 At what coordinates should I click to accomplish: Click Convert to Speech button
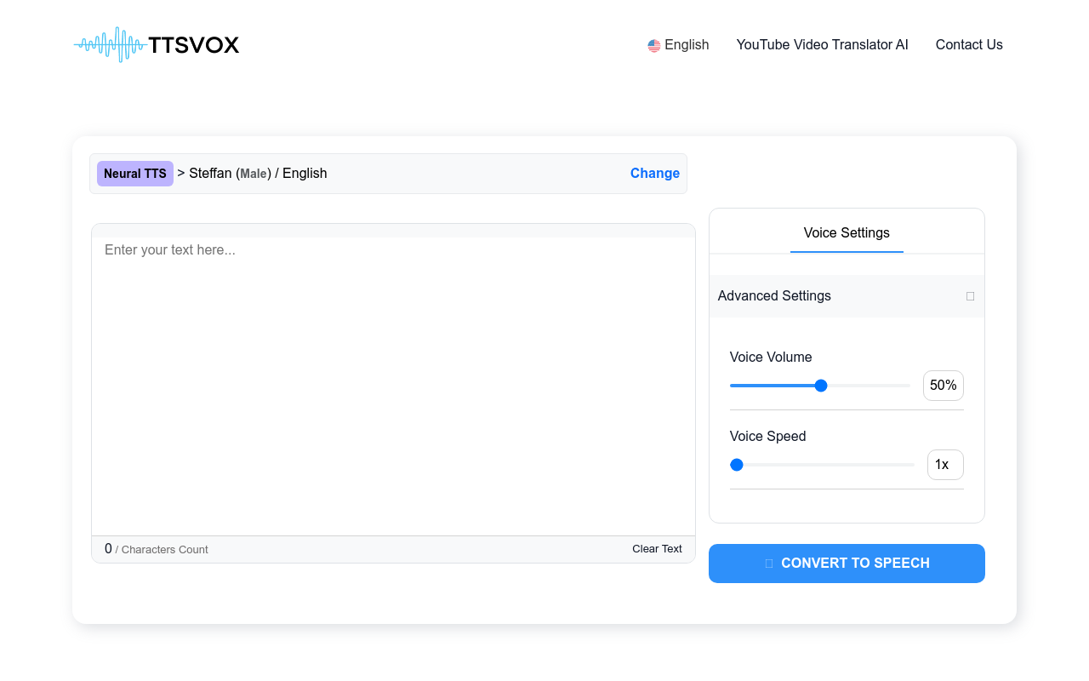pos(847,564)
